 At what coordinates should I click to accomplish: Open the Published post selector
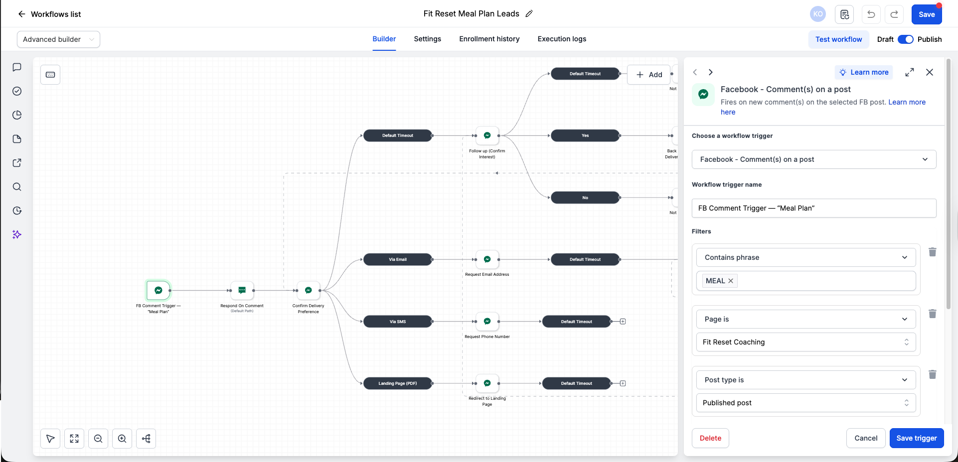pyautogui.click(x=806, y=403)
